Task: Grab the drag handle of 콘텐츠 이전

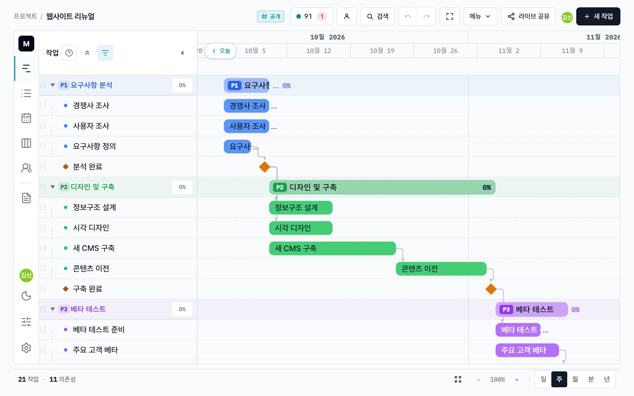Action: coord(43,268)
